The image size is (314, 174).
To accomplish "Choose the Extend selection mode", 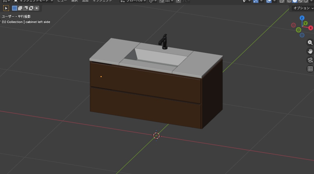I will [20, 8].
